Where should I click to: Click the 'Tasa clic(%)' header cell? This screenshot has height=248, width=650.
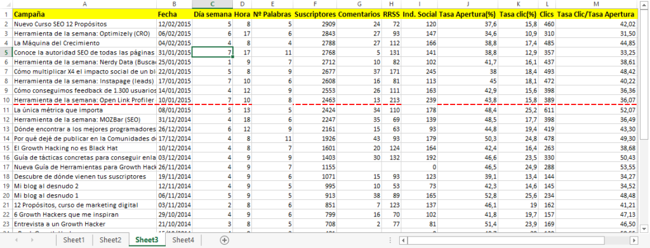[x=519, y=14]
